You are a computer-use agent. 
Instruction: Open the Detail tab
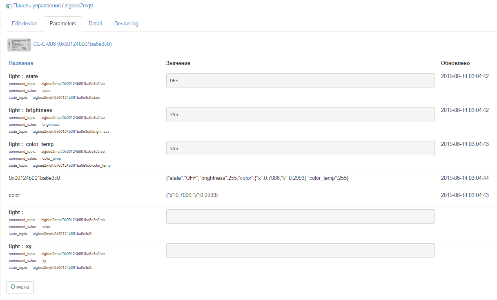[x=95, y=24]
